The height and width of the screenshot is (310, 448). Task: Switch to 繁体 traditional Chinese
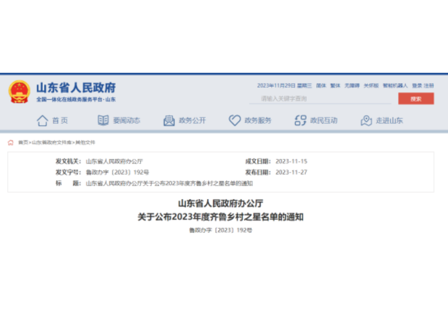coord(335,86)
